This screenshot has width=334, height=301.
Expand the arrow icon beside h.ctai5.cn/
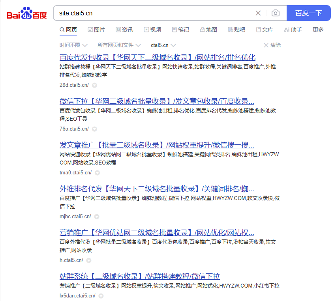coord(89,260)
